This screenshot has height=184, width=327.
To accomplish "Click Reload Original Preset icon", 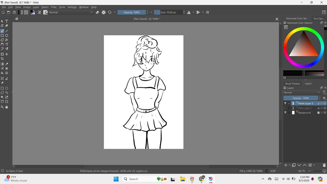I will tap(110, 12).
